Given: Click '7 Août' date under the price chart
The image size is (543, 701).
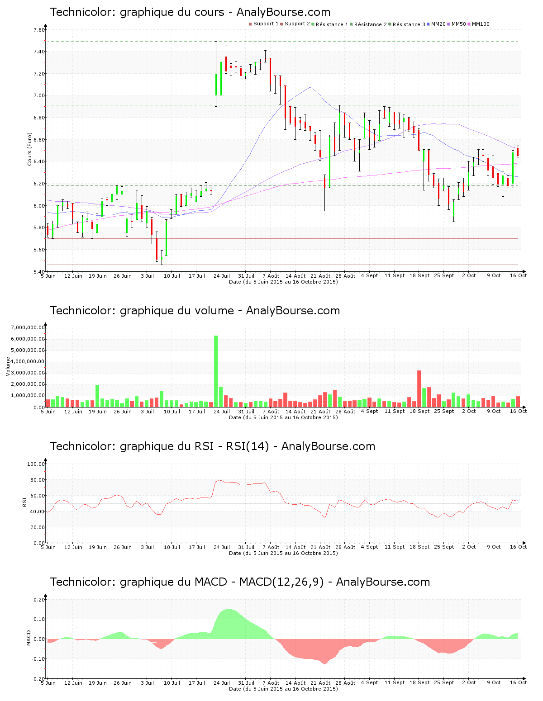Looking at the screenshot, I should [271, 276].
